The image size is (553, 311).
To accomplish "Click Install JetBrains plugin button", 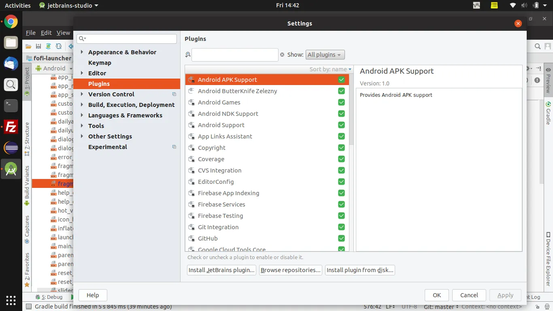I will point(222,270).
